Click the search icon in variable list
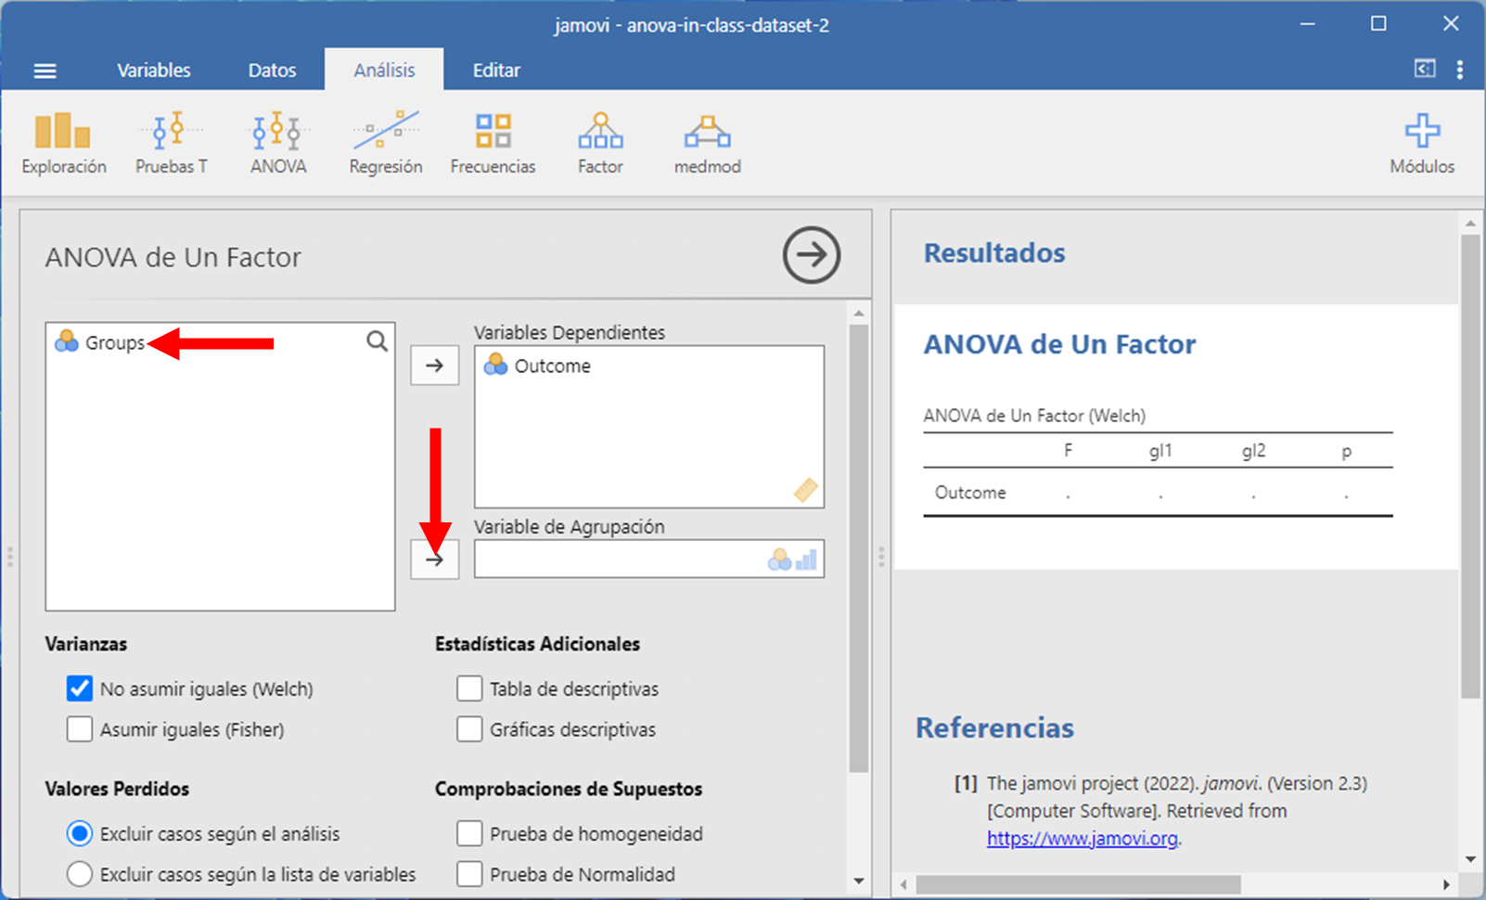 tap(377, 341)
